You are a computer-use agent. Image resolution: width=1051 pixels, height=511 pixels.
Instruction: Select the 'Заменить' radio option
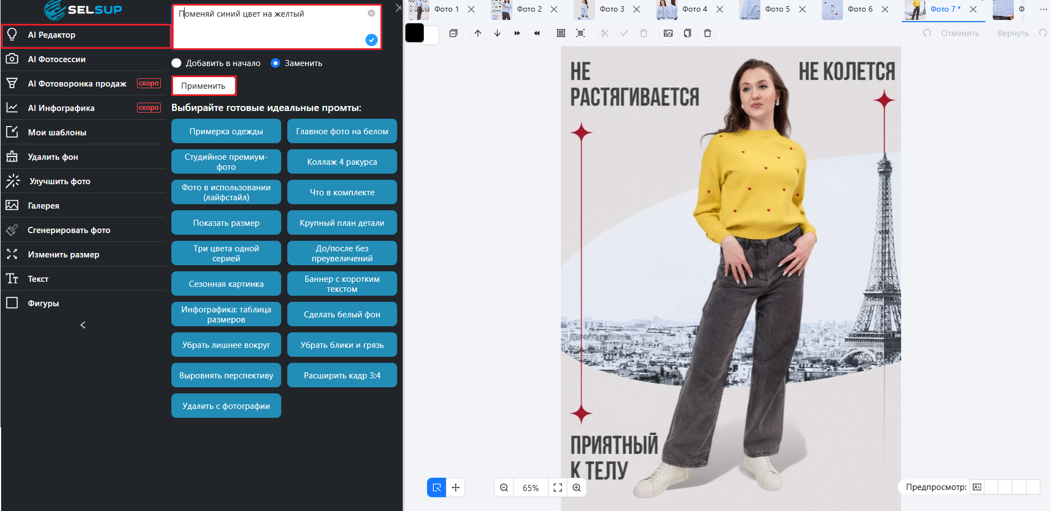click(275, 63)
